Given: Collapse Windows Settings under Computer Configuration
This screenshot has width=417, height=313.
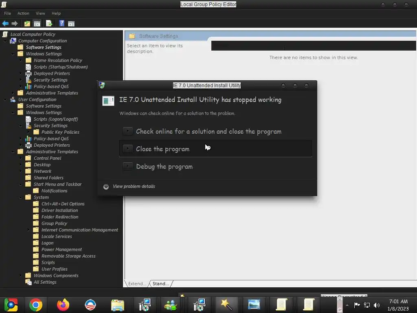Looking at the screenshot, I should point(13,54).
